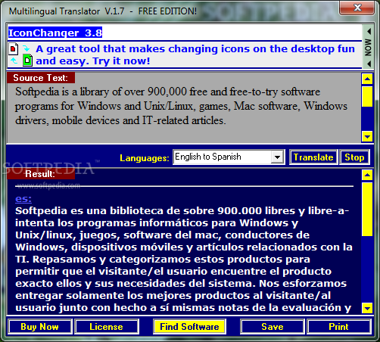
Task: Click the Result panel up arrow
Action: [367, 175]
